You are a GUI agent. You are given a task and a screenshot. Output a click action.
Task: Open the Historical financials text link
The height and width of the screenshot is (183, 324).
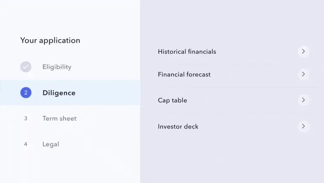[x=187, y=52]
